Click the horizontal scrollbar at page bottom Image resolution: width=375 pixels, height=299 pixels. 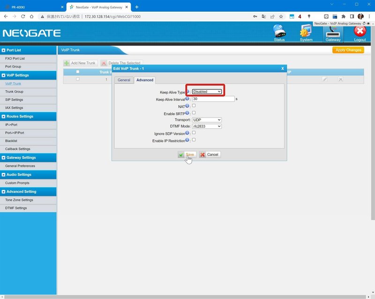tap(185, 297)
